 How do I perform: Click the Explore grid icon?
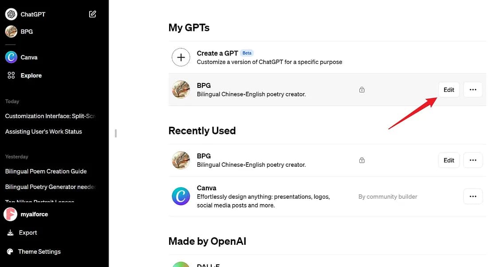[11, 75]
